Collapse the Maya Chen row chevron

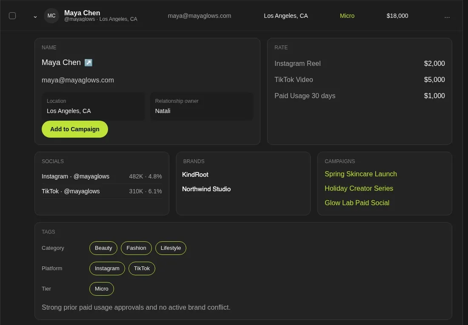coord(35,17)
